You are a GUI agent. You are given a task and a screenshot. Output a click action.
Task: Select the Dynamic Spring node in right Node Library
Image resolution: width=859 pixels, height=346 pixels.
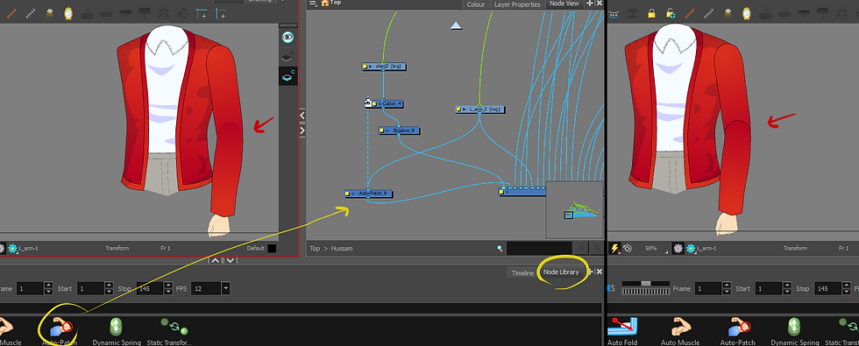794,331
